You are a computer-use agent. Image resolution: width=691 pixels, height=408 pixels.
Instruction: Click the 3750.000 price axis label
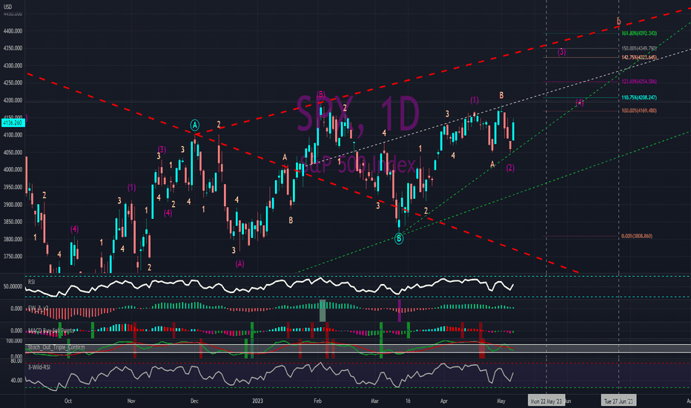point(13,257)
